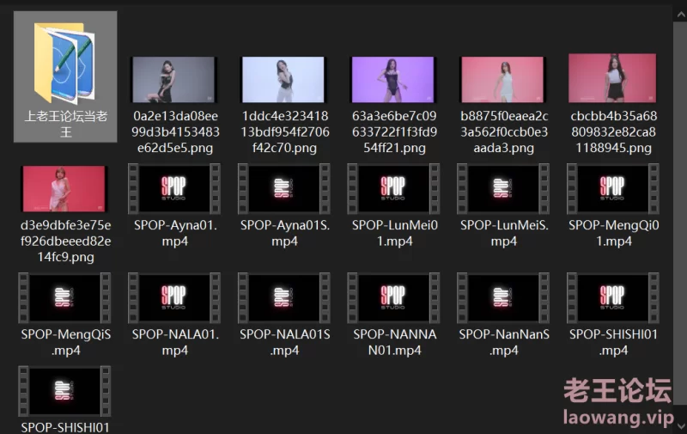Click the scrollbar down arrow
This screenshot has width=687, height=434.
click(680, 425)
